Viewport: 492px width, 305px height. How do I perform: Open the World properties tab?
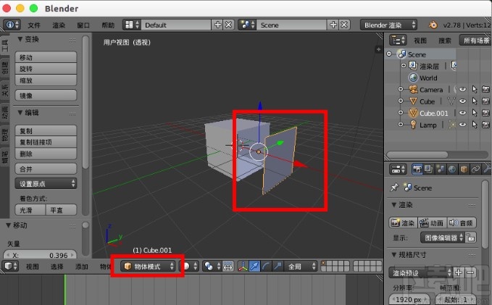452,169
